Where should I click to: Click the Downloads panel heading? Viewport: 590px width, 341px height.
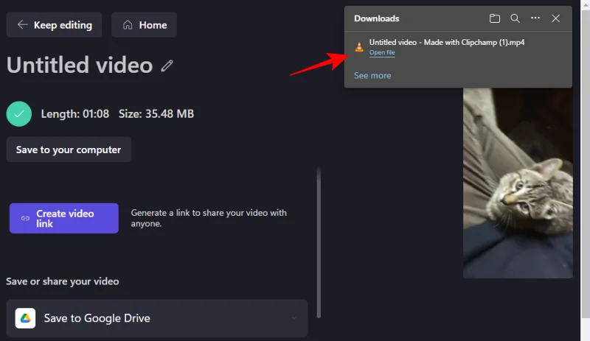[x=377, y=18]
